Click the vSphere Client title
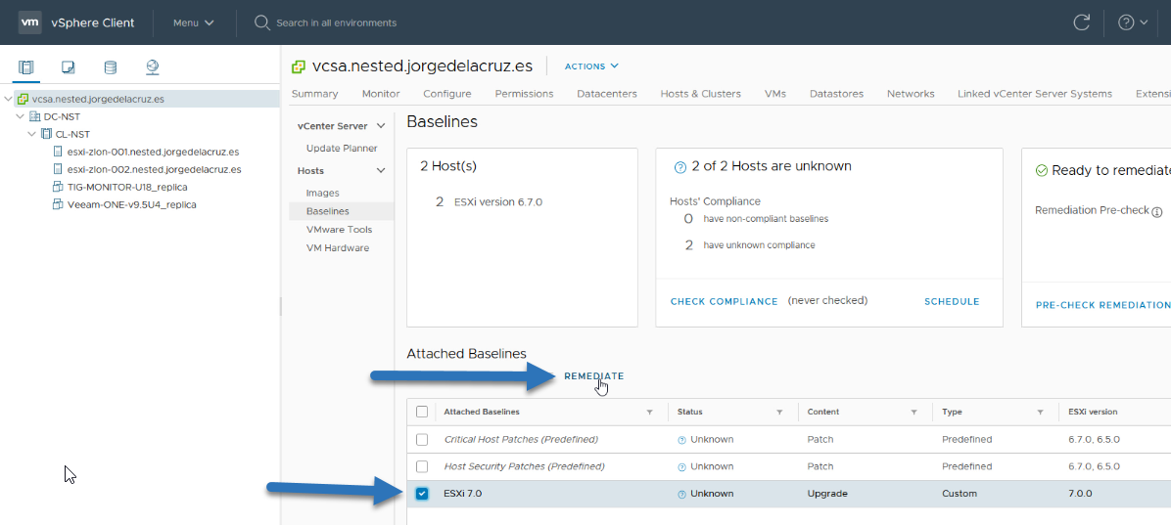The width and height of the screenshot is (1171, 525). coord(93,22)
